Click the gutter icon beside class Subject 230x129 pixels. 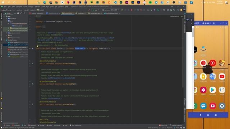click(x=33, y=48)
